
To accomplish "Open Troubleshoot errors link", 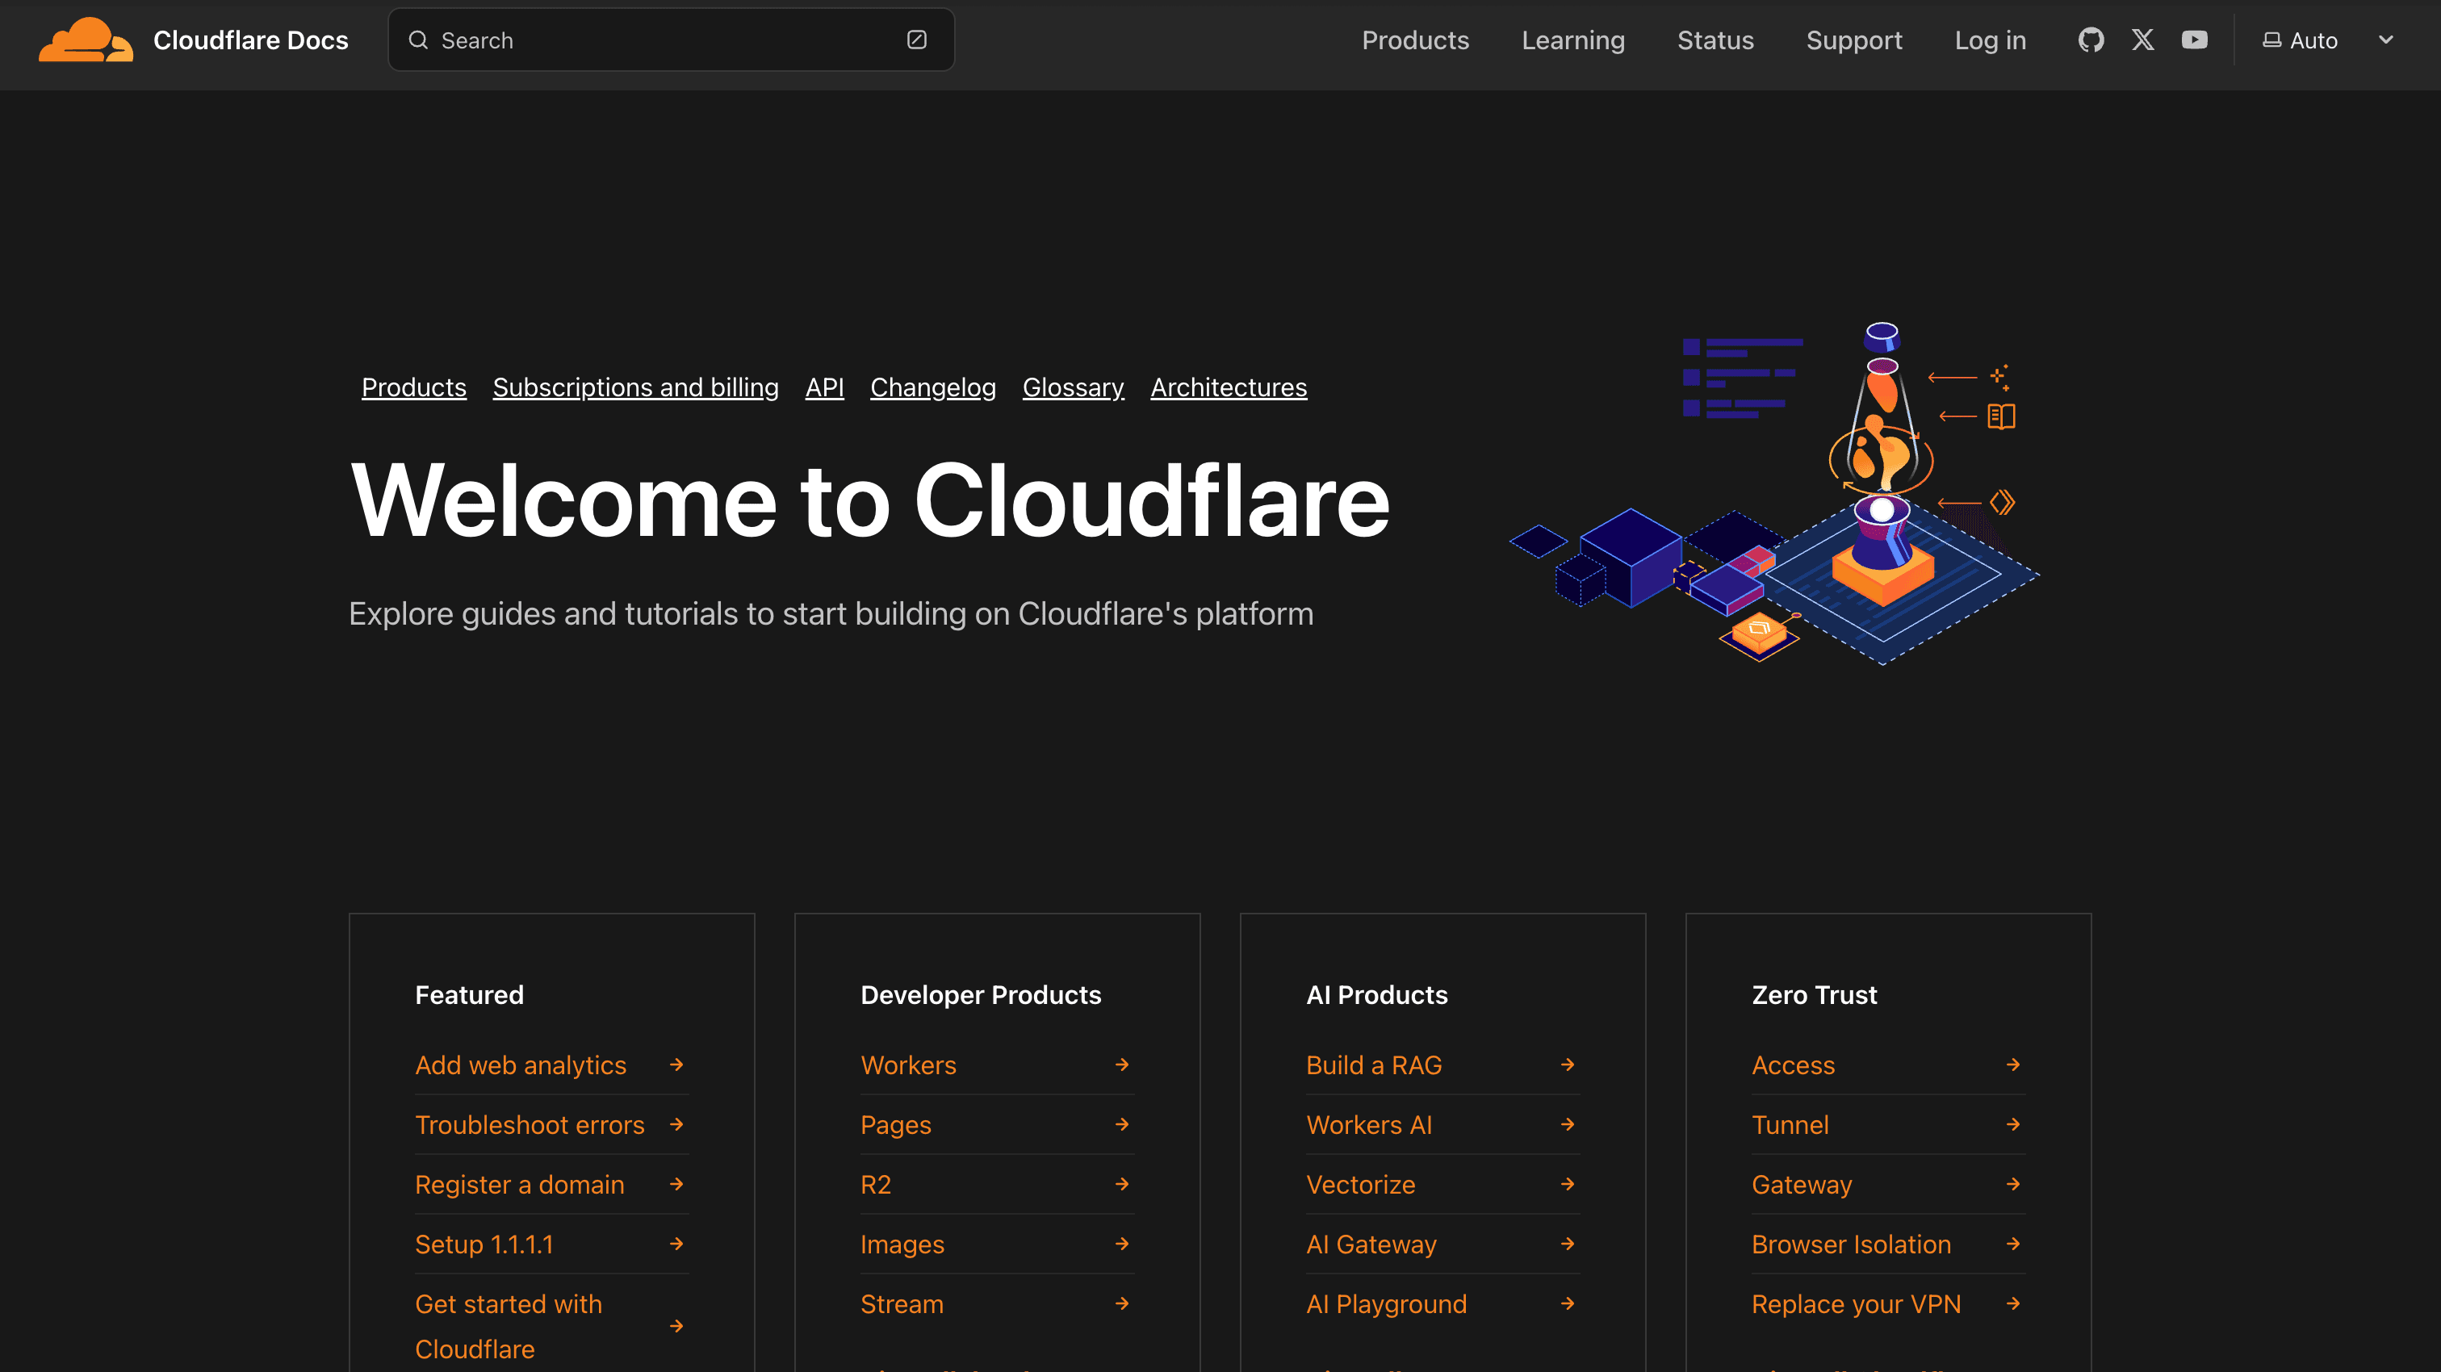I will tap(530, 1125).
